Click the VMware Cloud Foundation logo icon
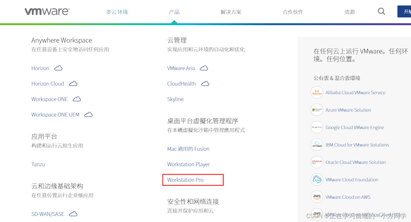The image size is (411, 222). (x=317, y=179)
